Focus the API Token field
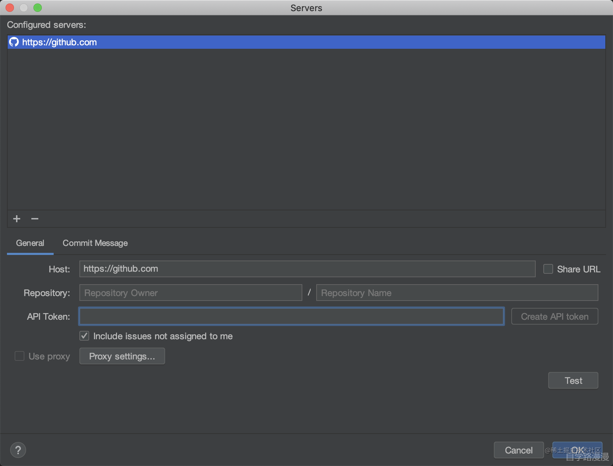The image size is (613, 466). pyautogui.click(x=292, y=316)
